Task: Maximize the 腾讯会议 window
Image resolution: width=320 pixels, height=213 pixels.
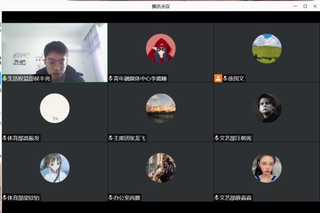Action: 305,6
